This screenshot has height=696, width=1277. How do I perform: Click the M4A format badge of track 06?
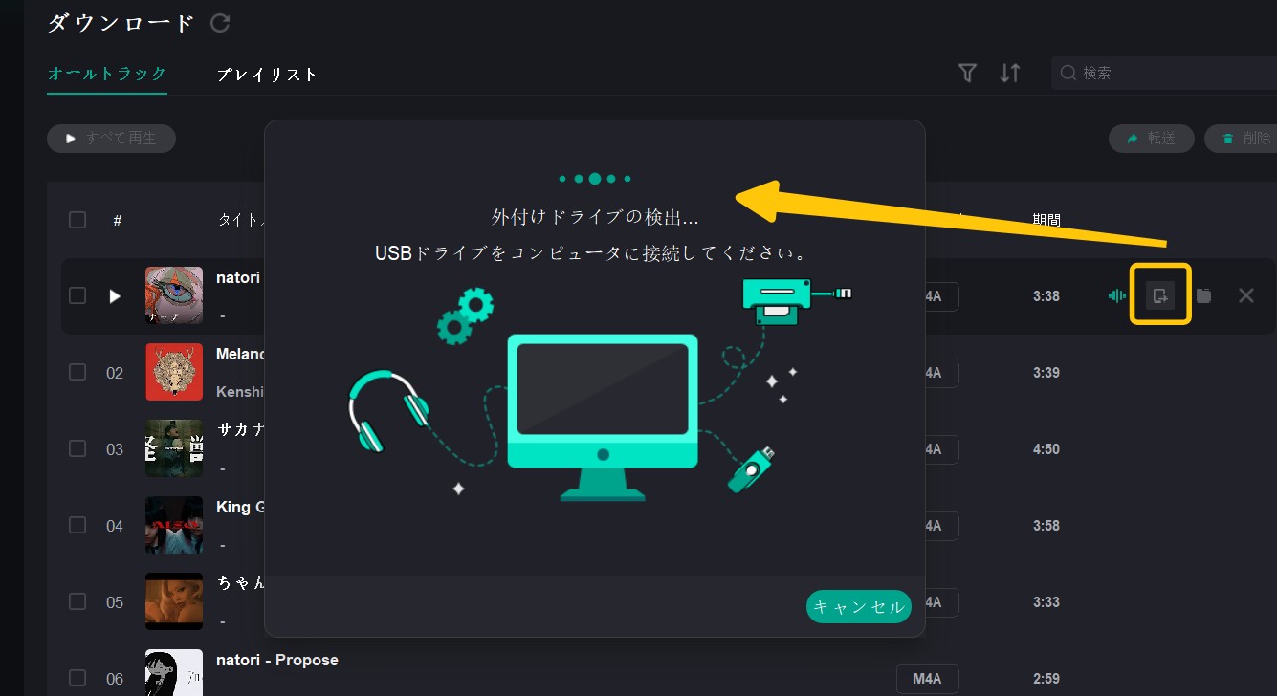pos(927,679)
